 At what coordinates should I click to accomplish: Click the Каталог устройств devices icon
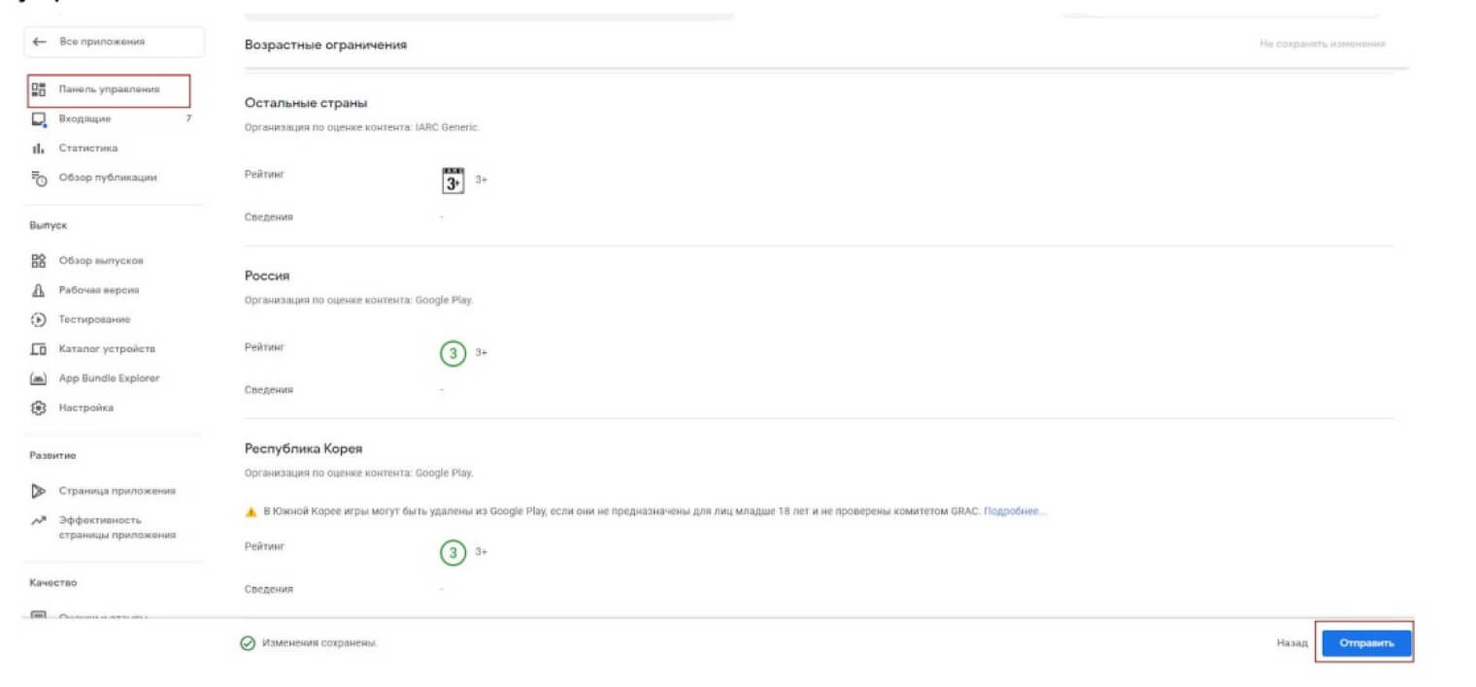pyautogui.click(x=39, y=349)
